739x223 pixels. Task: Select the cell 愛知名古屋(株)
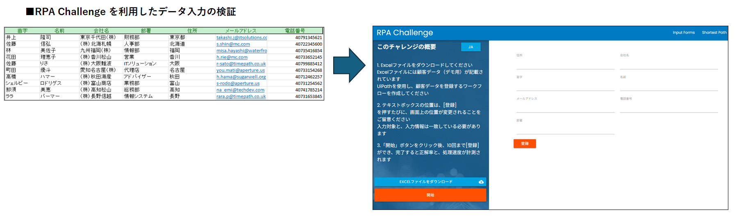tap(101, 70)
